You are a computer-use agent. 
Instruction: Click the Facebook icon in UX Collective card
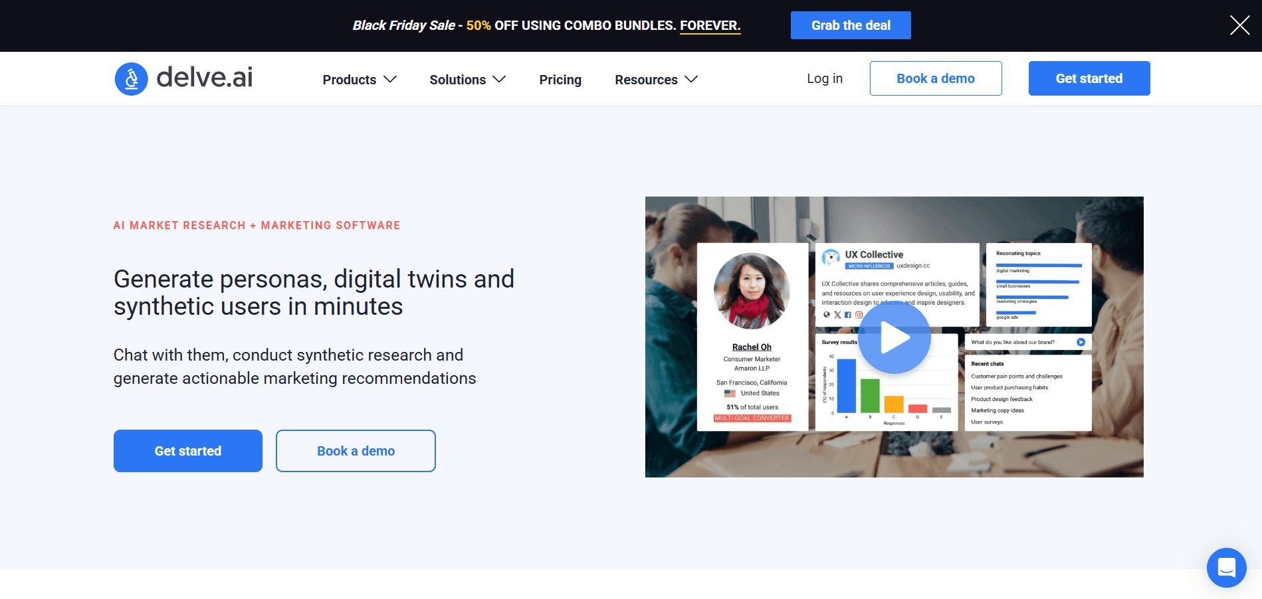point(848,315)
